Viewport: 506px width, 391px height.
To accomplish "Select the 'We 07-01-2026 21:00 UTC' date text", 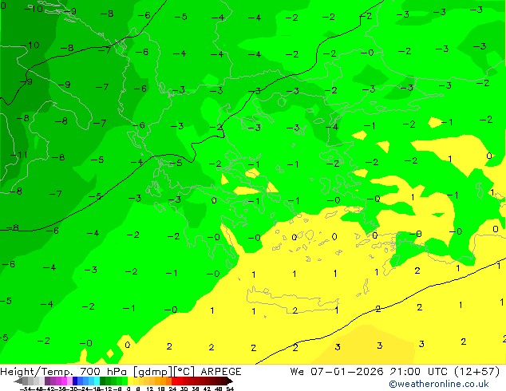I will click(x=369, y=372).
